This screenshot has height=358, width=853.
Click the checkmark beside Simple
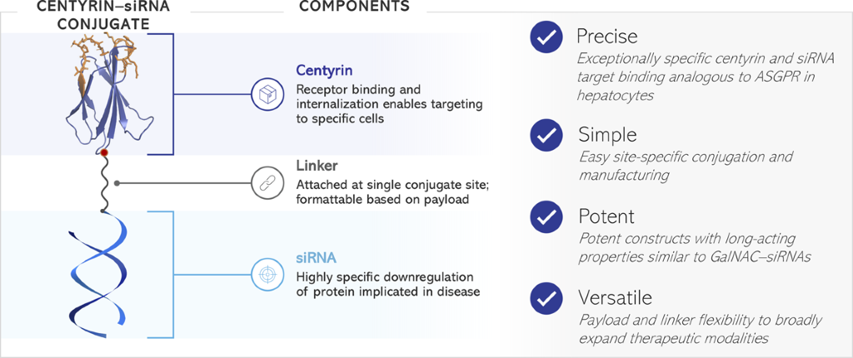(546, 134)
